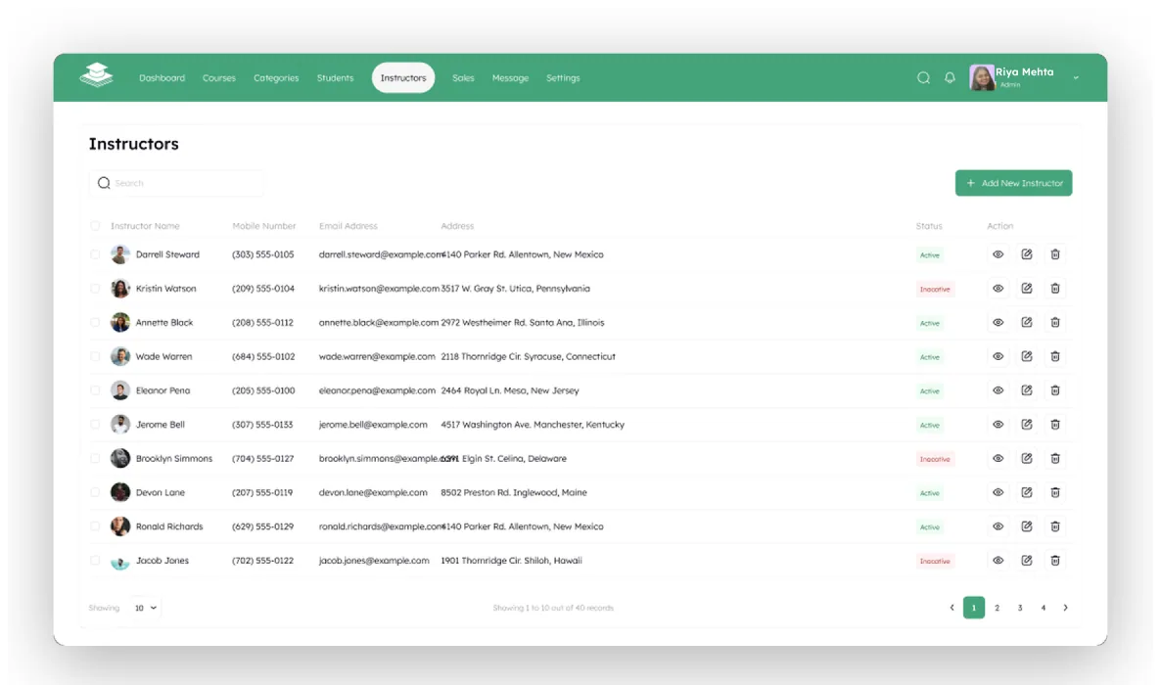Click the Add New Instructor button
Image resolution: width=1161 pixels, height=685 pixels.
coord(1013,183)
